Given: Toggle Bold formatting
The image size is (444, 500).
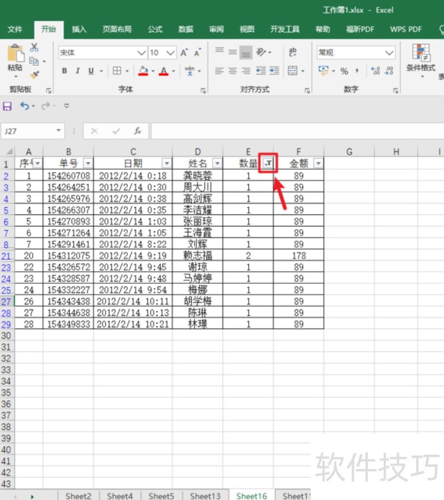Looking at the screenshot, I should pyautogui.click(x=64, y=71).
